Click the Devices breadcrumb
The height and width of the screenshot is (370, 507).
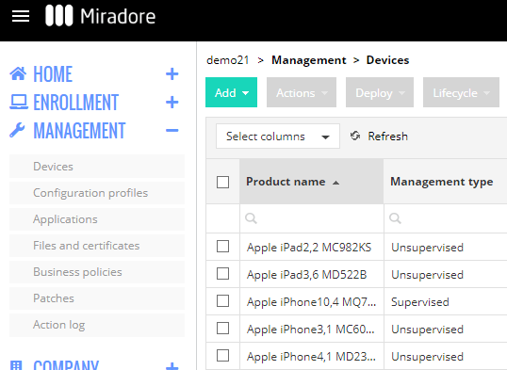387,60
